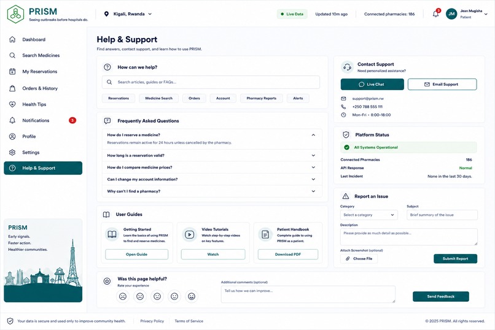Click the Notifications bell sidebar icon
Image resolution: width=495 pixels, height=330 pixels.
click(x=12, y=120)
